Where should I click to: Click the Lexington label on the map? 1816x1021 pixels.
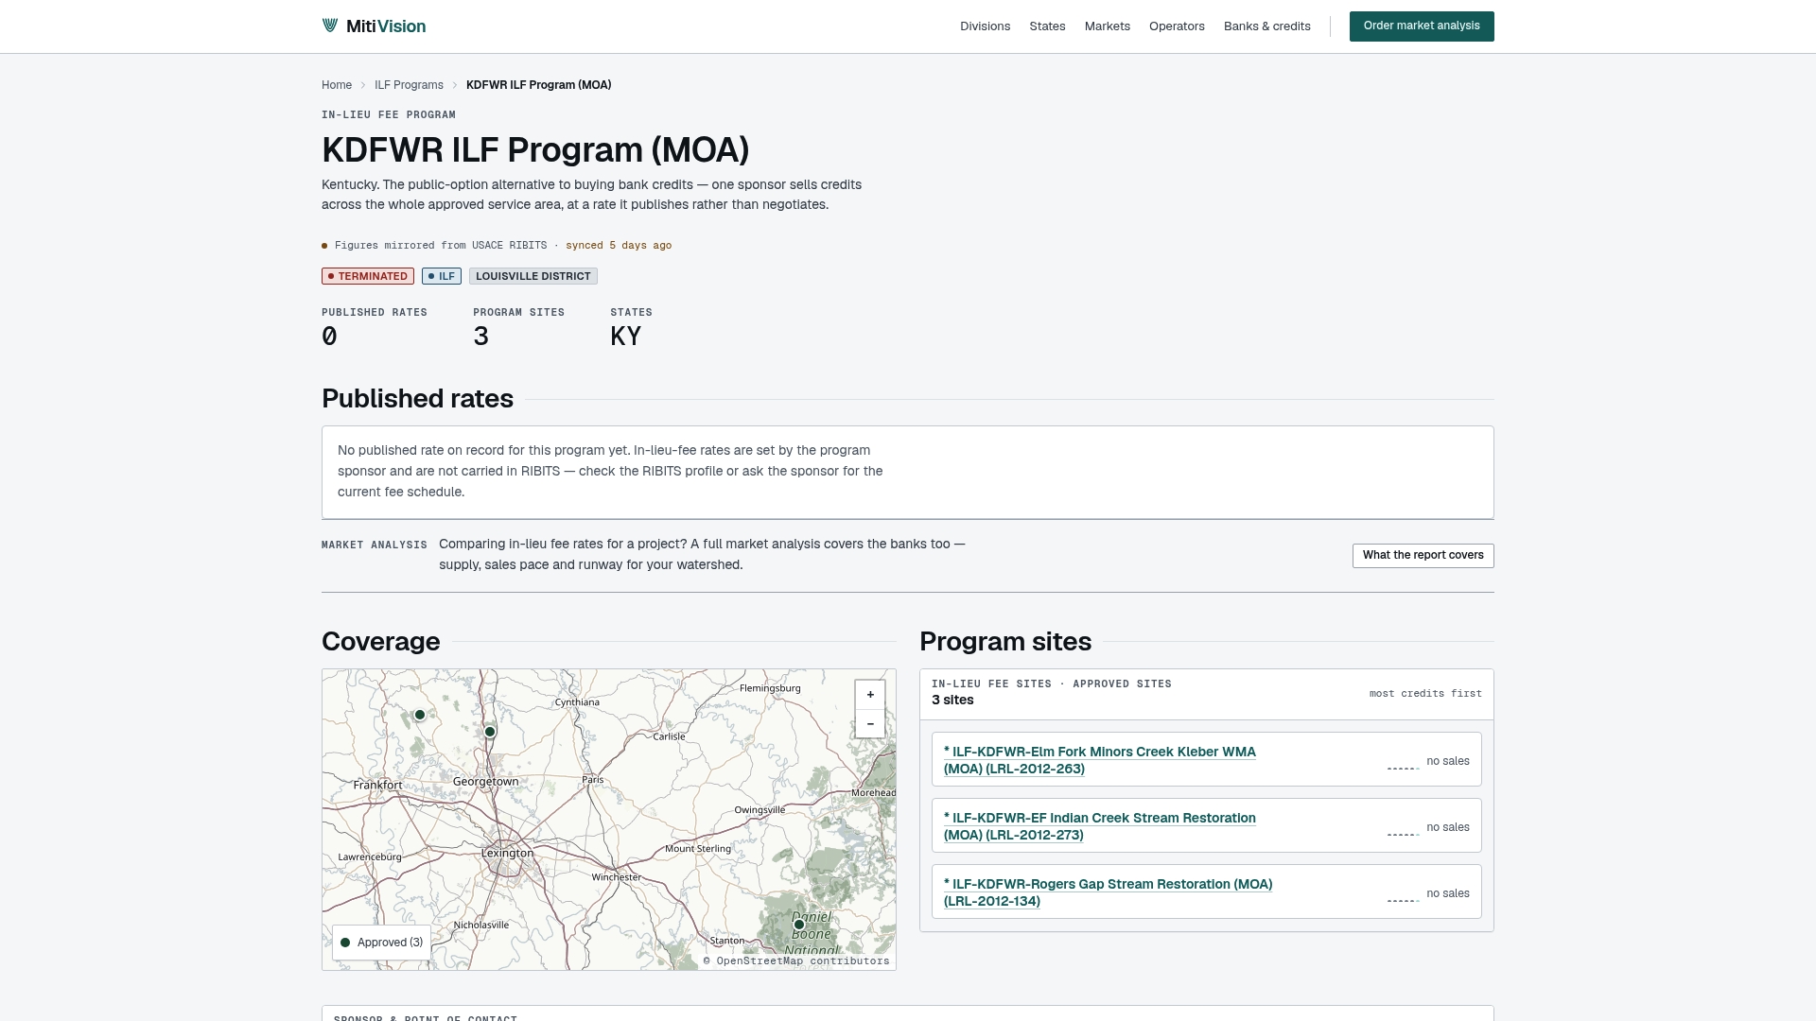tap(508, 853)
